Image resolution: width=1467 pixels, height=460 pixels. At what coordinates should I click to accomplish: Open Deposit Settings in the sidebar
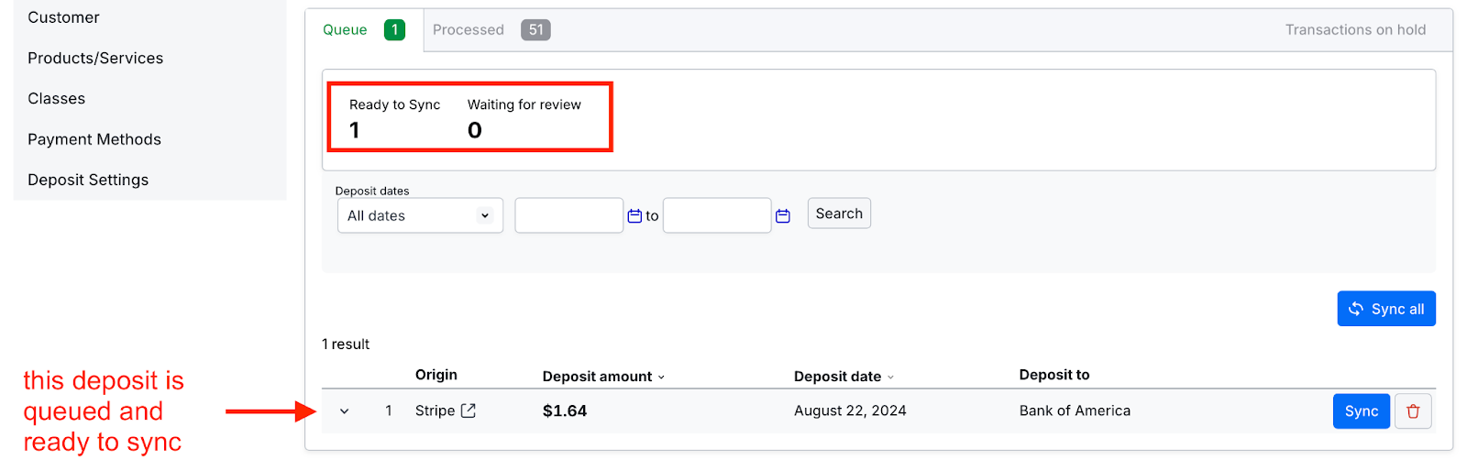(x=88, y=180)
